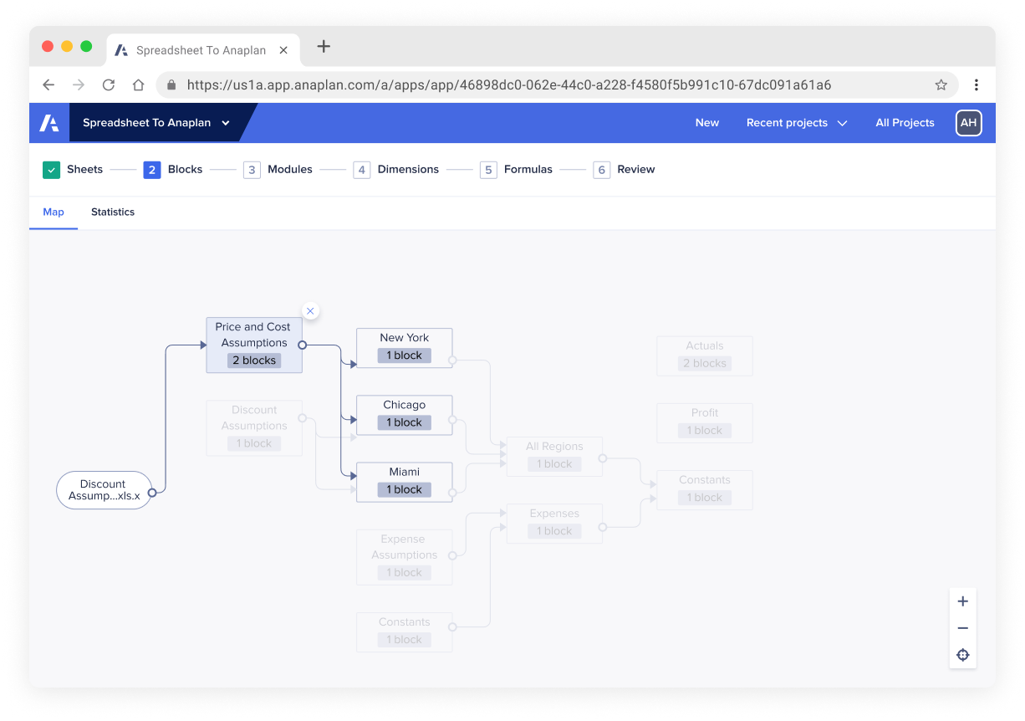This screenshot has height=721, width=1025.
Task: Bookmark this page with the star icon
Action: [941, 84]
